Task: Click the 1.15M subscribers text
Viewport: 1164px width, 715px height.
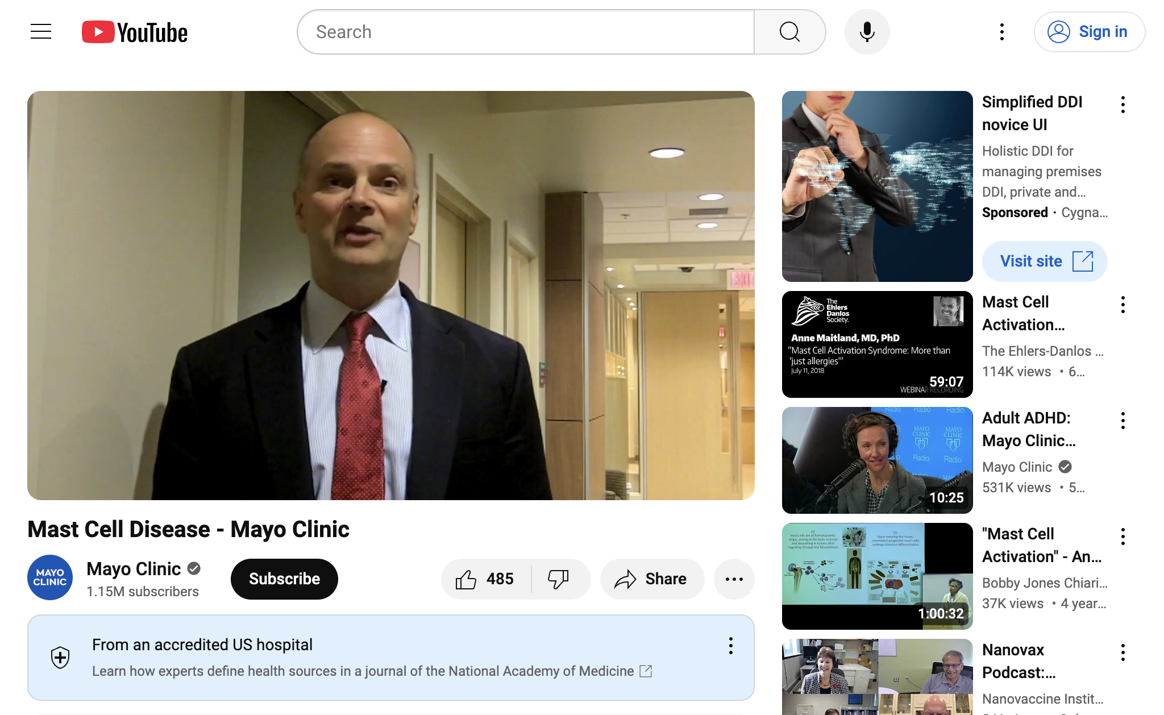Action: (143, 592)
